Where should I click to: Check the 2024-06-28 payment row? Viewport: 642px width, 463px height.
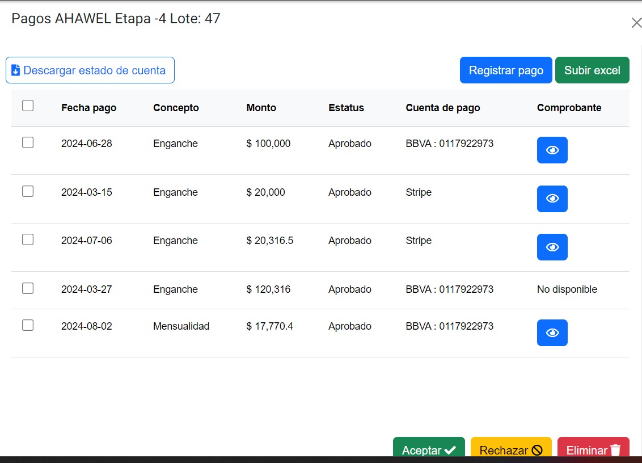(28, 143)
